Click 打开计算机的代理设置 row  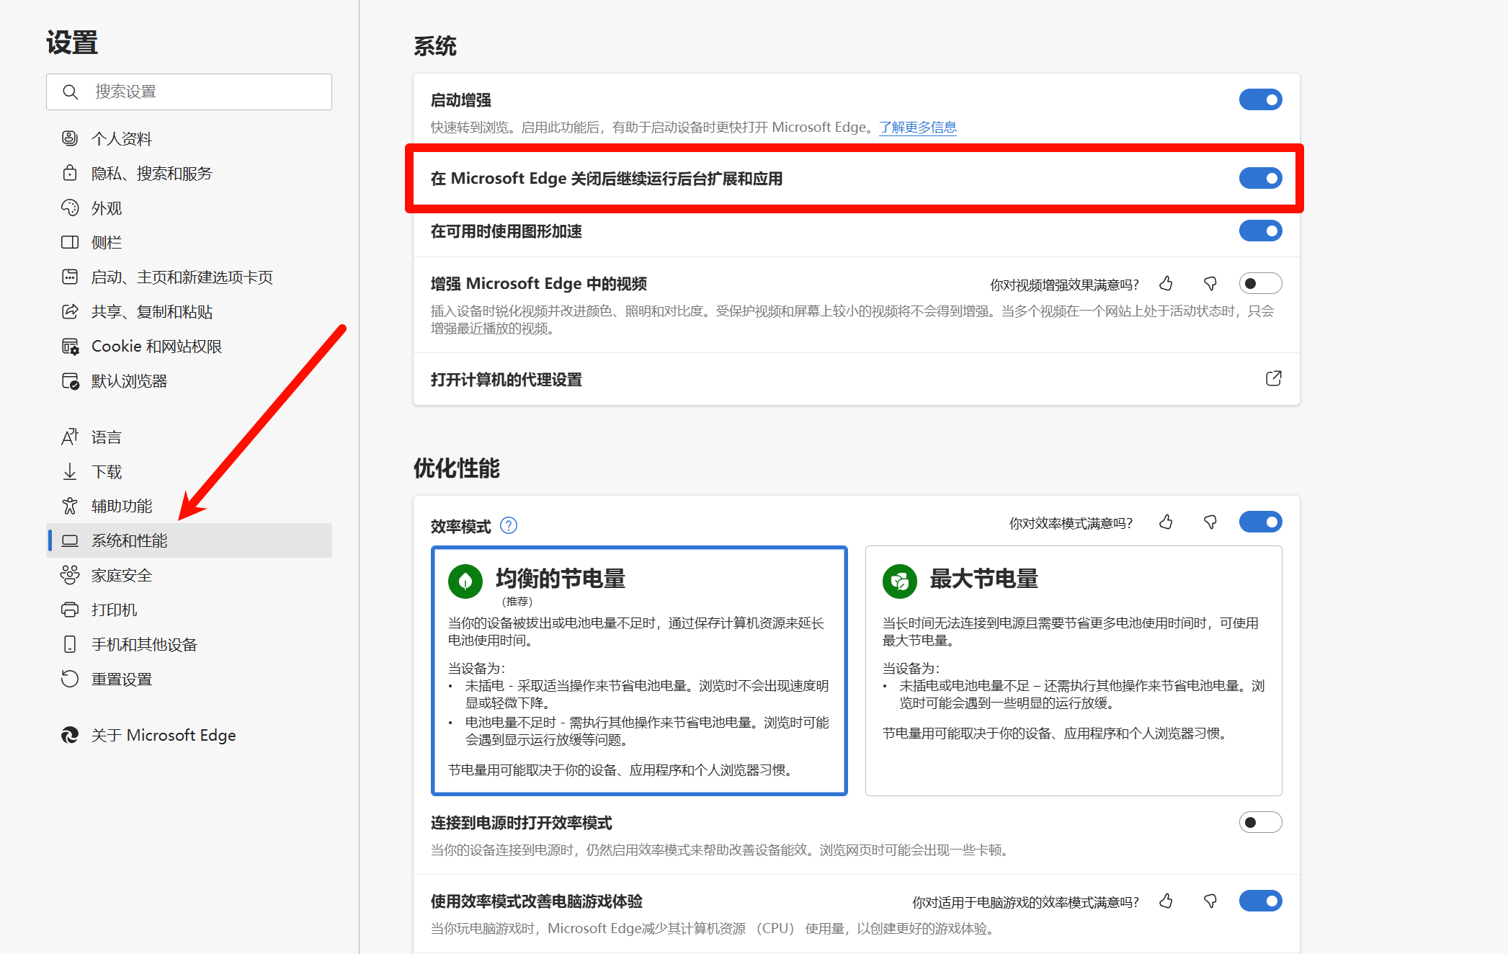[x=856, y=379]
